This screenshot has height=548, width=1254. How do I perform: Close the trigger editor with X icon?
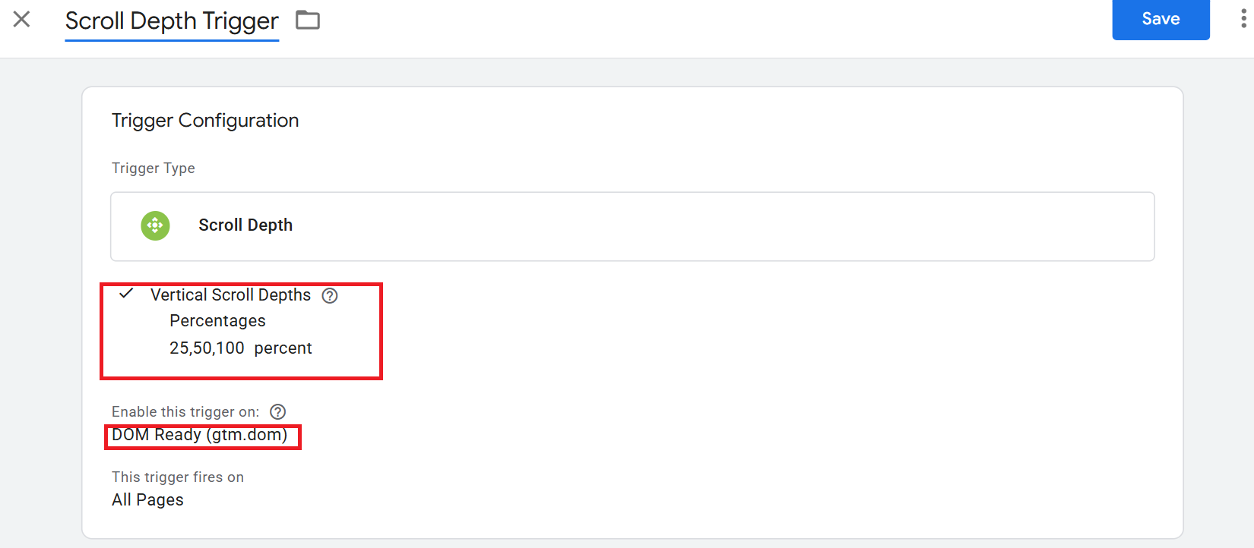(x=21, y=19)
